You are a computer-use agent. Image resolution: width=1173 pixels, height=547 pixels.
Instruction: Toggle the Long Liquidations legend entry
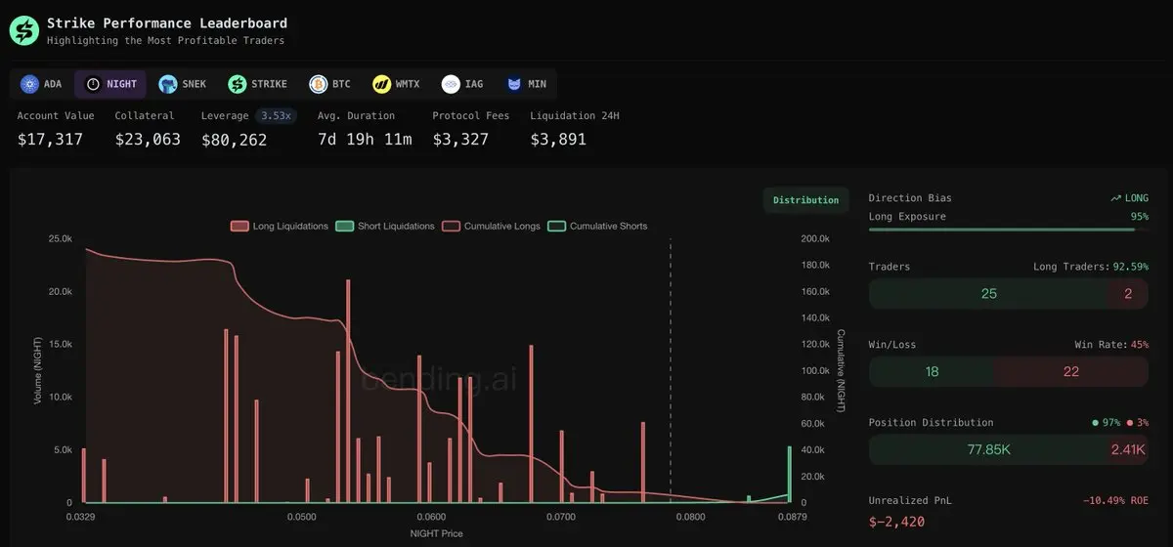279,226
